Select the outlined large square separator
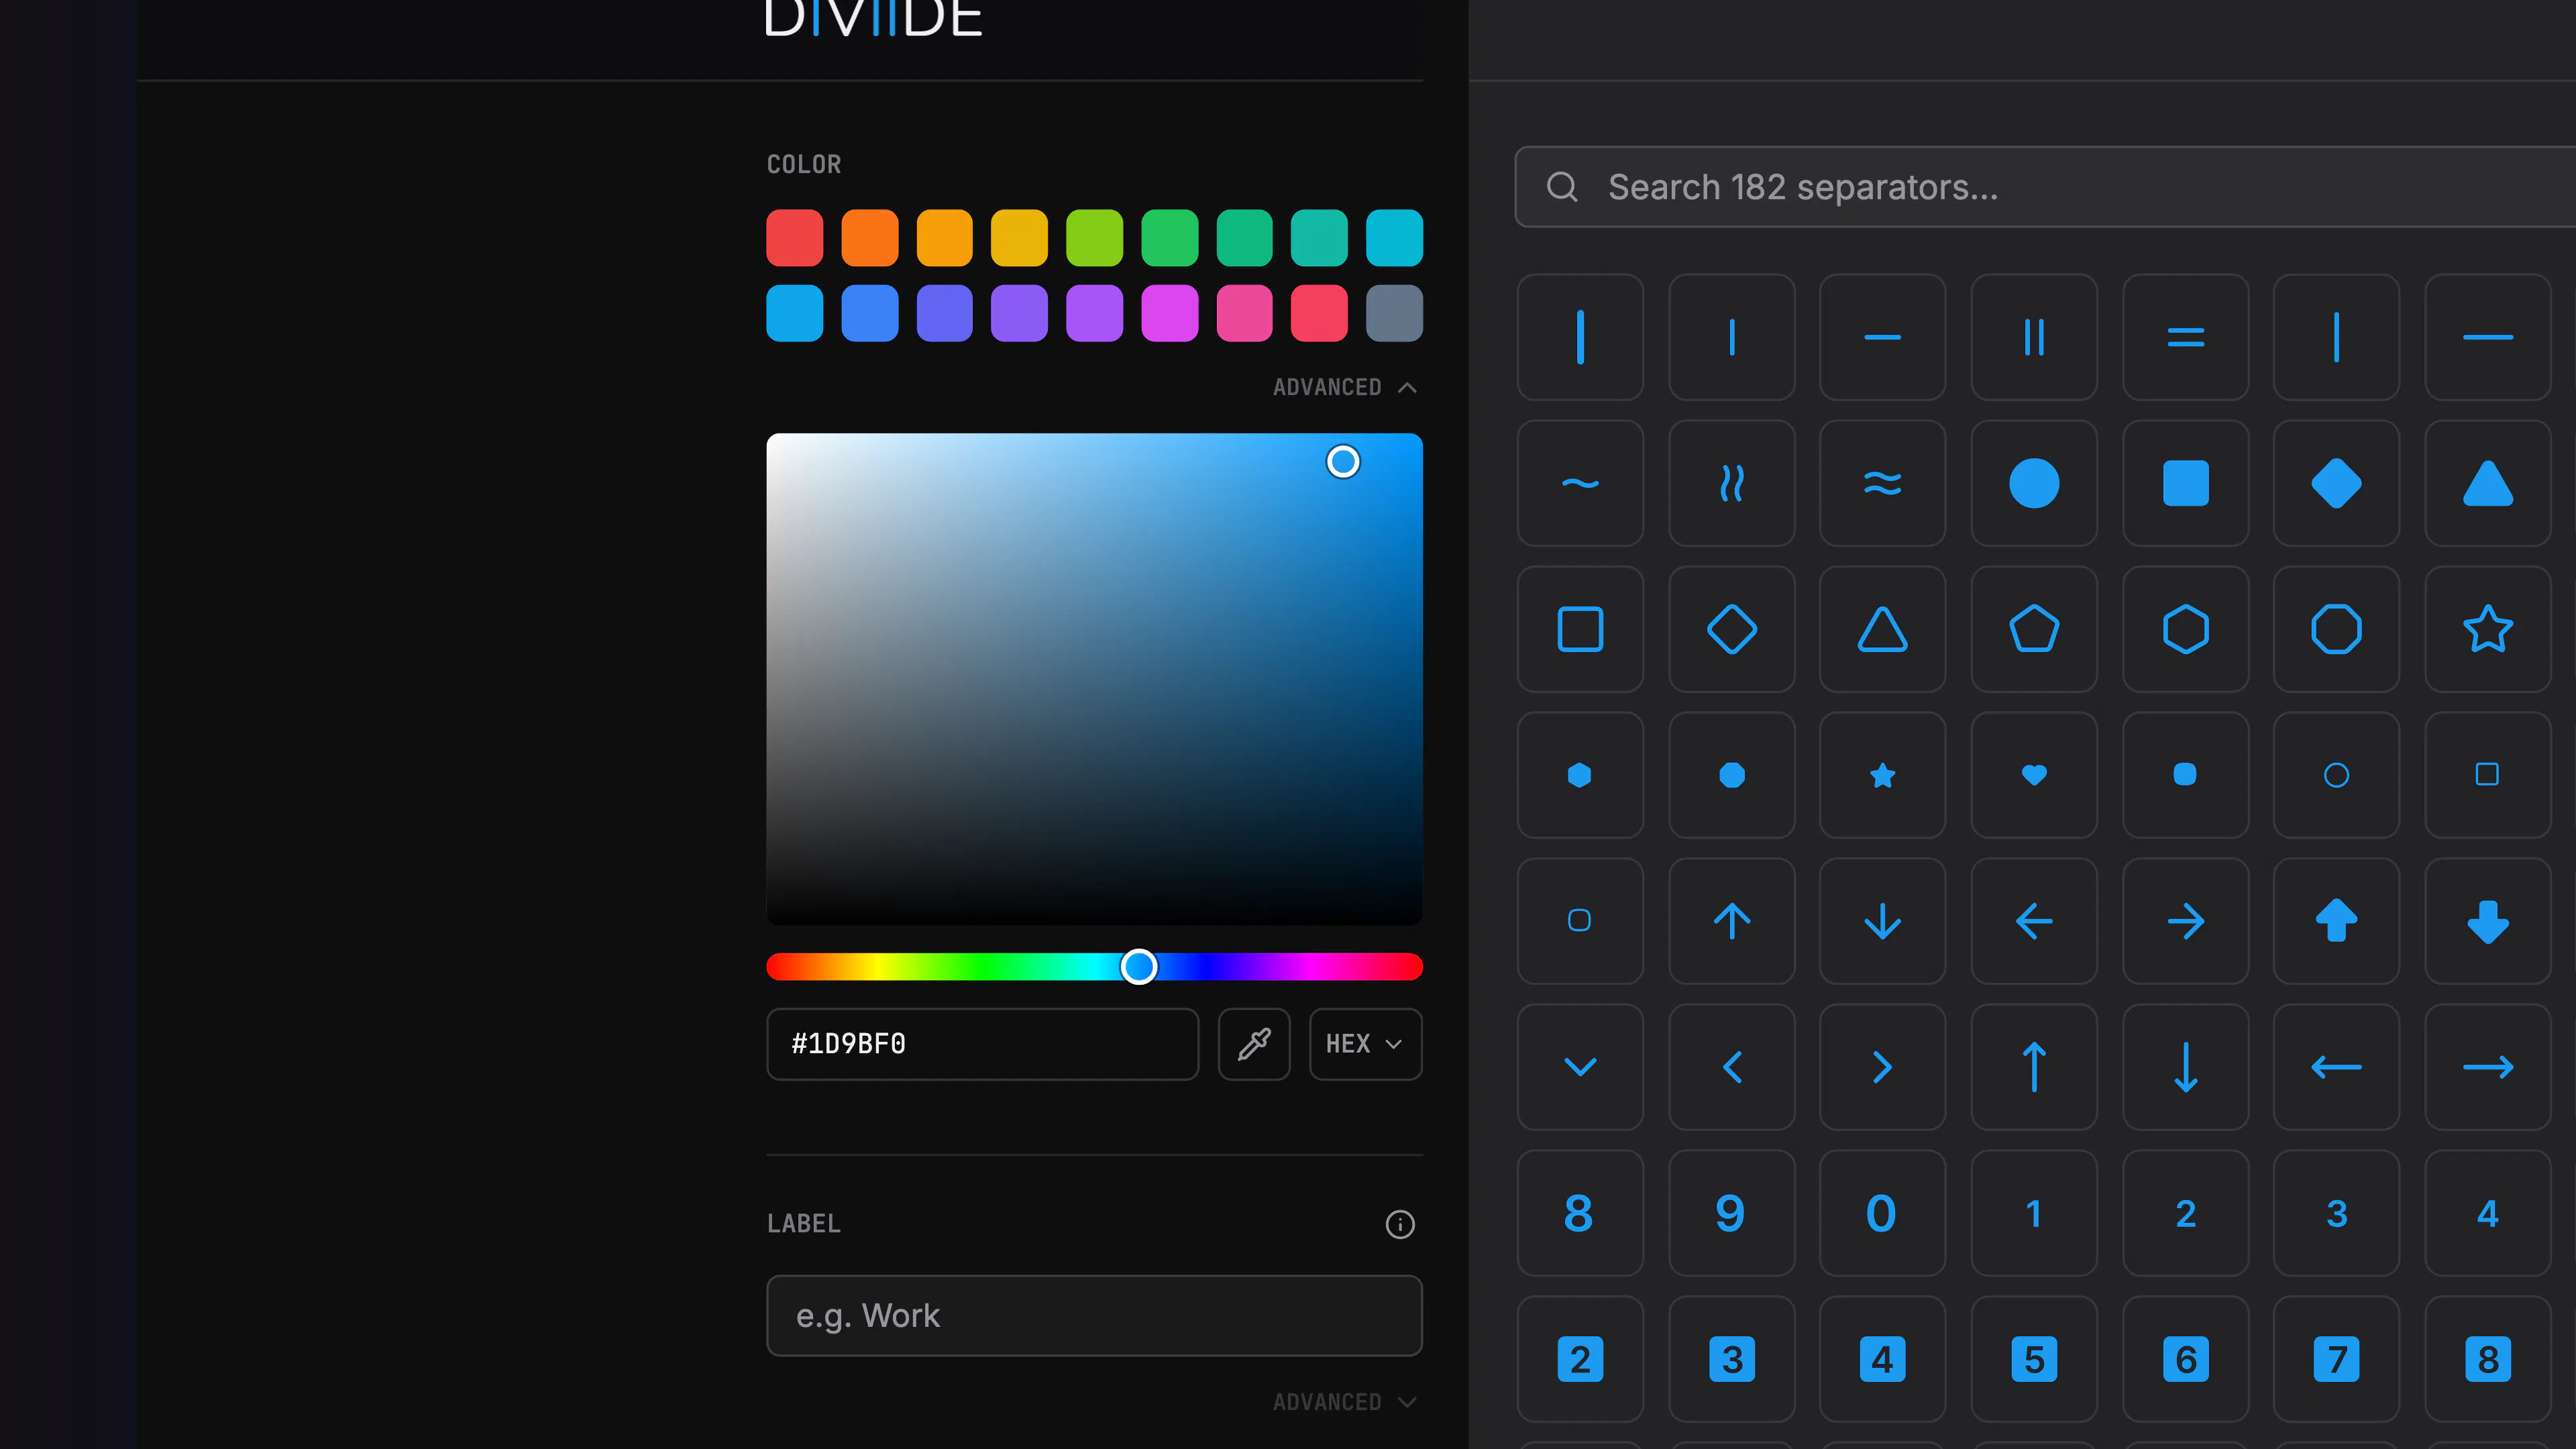Screen dimensions: 2576x1449 (x=1580, y=629)
